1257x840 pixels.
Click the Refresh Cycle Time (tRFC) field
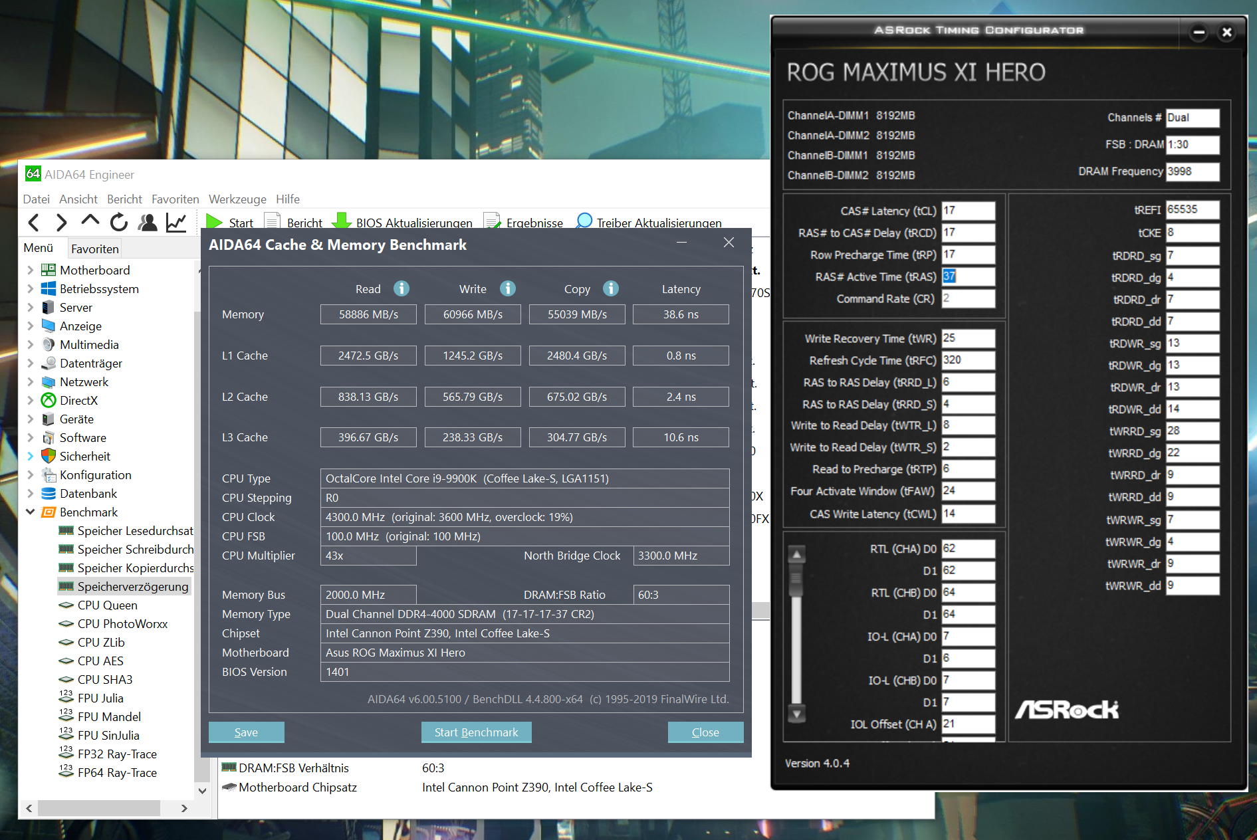969,360
